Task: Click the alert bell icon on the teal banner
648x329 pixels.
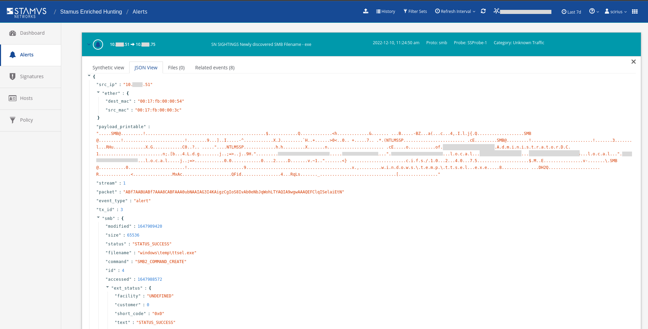Action: [98, 44]
